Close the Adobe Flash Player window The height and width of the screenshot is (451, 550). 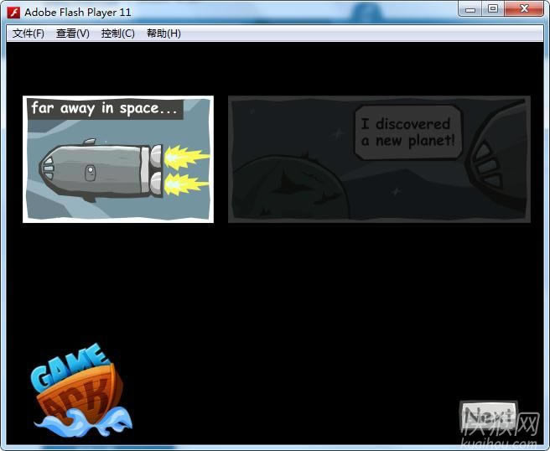click(524, 9)
